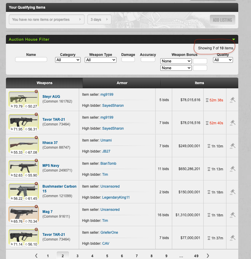Switch to the Armor tab
Image resolution: width=251 pixels, height=259 pixels.
point(122,83)
